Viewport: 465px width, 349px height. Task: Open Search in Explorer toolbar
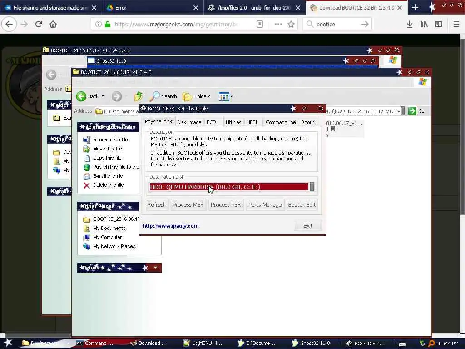pos(163,96)
